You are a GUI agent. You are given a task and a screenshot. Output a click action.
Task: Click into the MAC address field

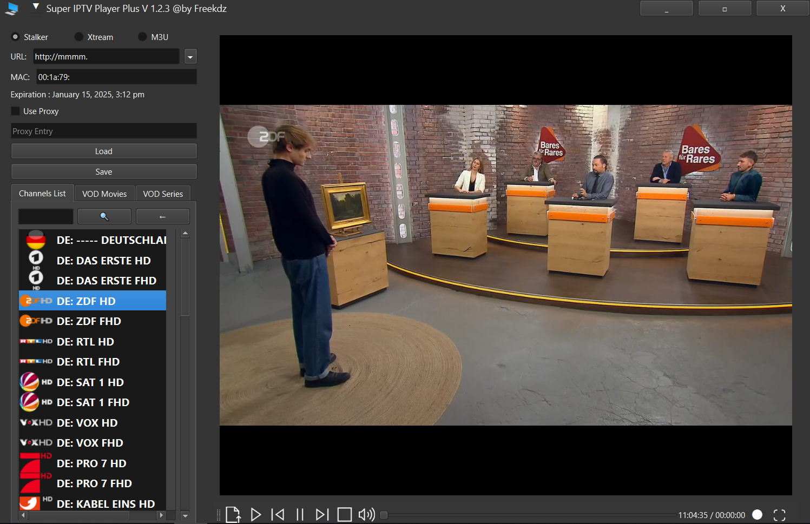116,77
